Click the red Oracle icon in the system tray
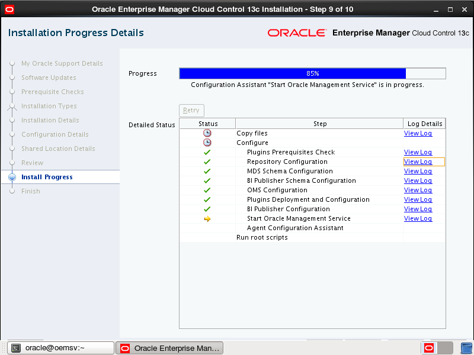The width and height of the screenshot is (474, 355). pos(429,348)
